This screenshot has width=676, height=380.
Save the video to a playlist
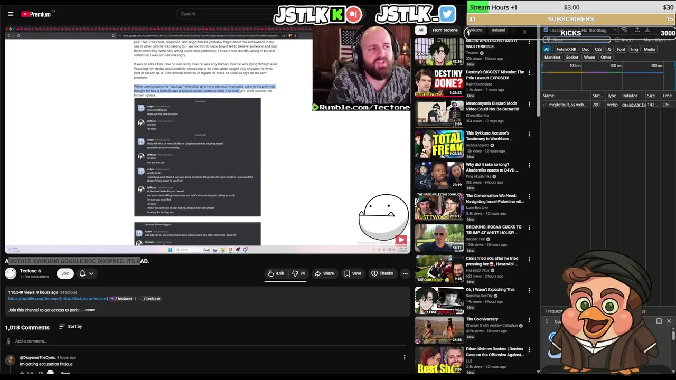click(x=352, y=273)
